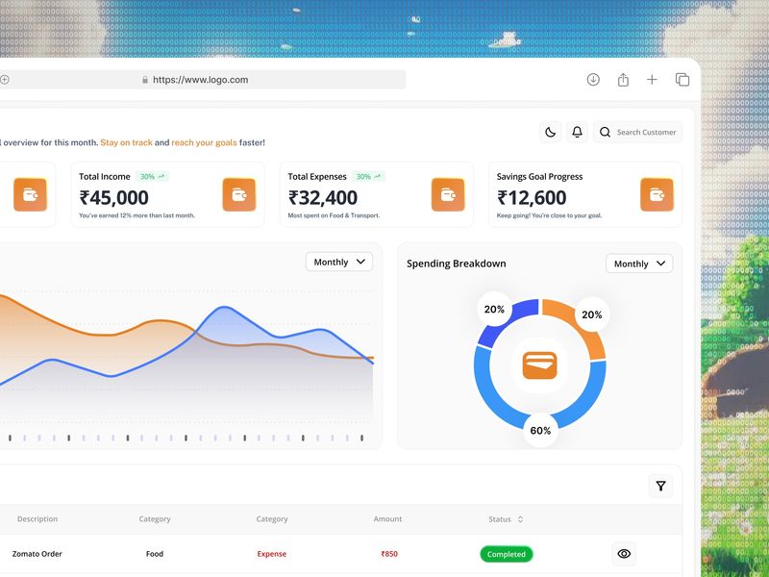The image size is (769, 577).
Task: Open a new tab with plus icon
Action: coord(652,80)
